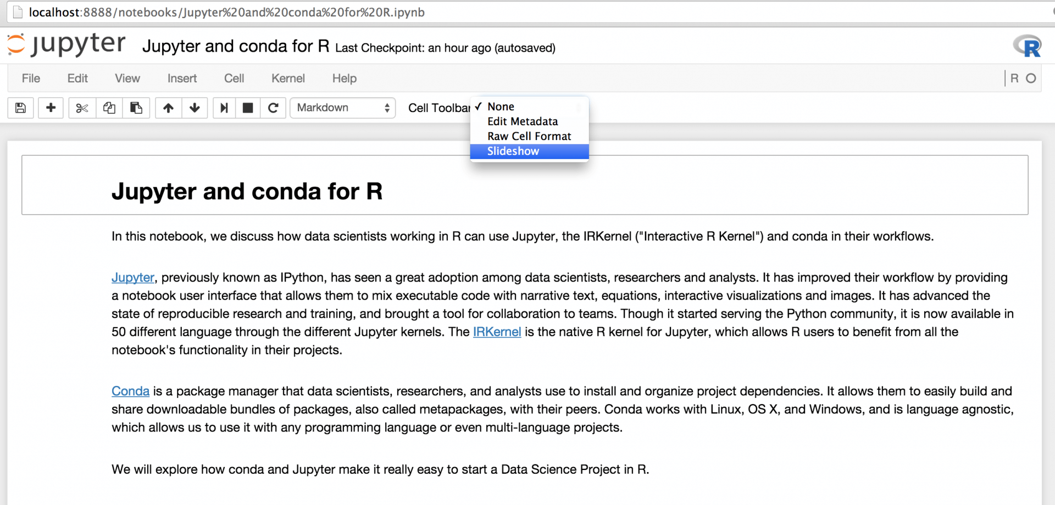The image size is (1055, 505).
Task: Open the Insert menu
Action: pos(182,78)
